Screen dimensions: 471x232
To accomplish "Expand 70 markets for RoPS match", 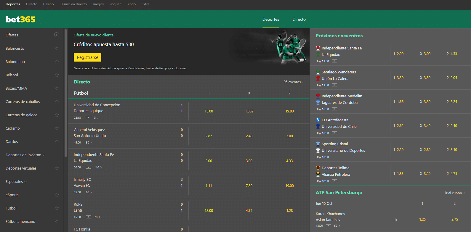I will tap(97, 217).
